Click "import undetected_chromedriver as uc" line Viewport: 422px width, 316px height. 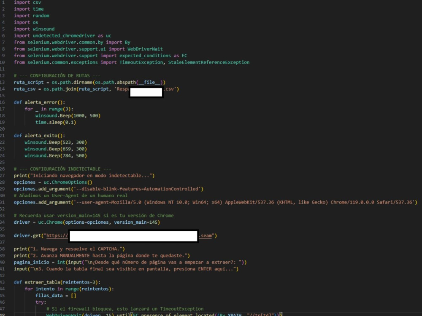click(x=63, y=36)
